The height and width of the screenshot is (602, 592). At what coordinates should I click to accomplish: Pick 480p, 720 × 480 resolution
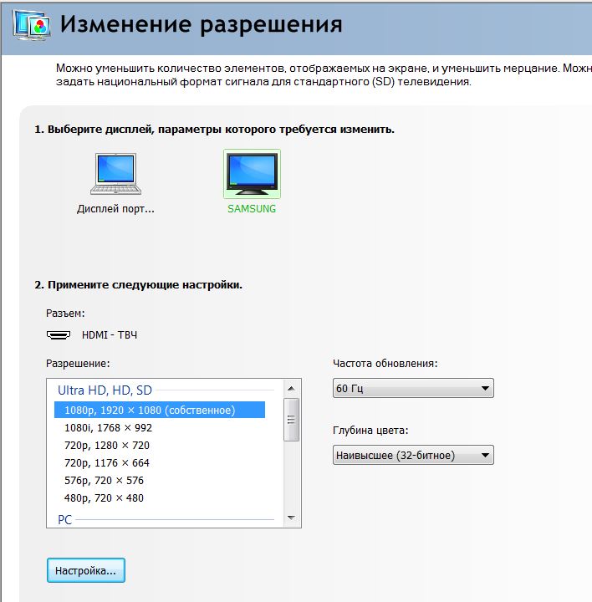pos(104,497)
